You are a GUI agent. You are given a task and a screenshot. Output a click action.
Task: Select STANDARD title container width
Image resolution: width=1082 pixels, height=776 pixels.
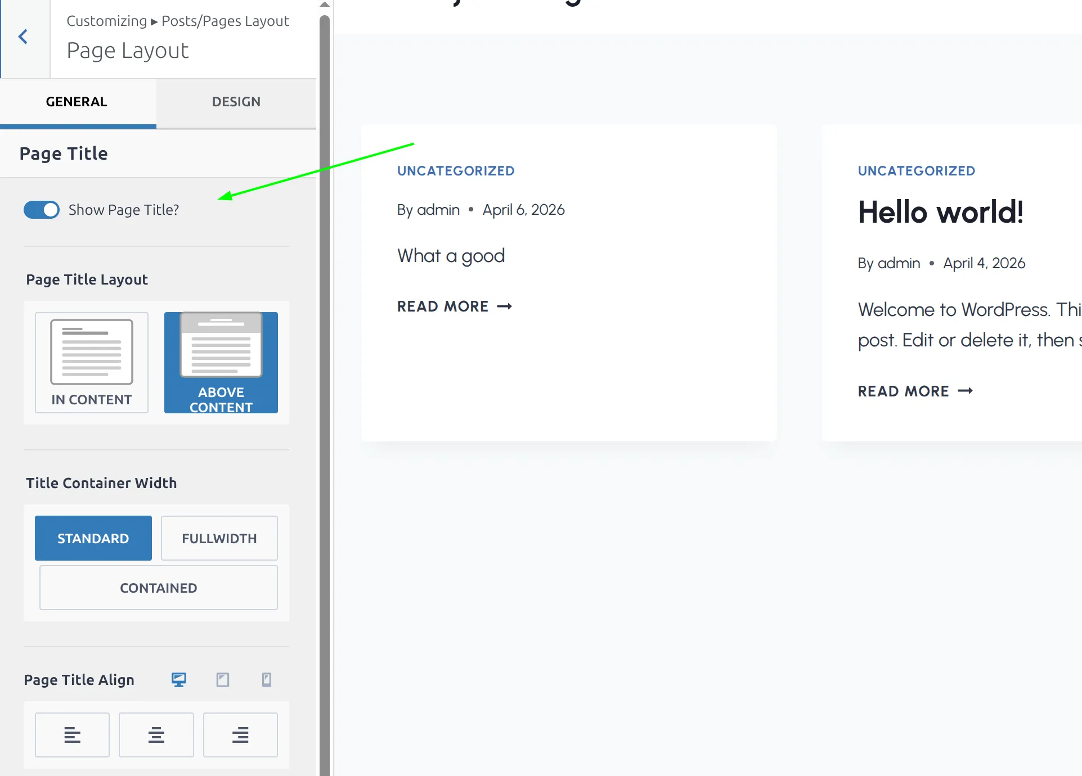coord(93,538)
